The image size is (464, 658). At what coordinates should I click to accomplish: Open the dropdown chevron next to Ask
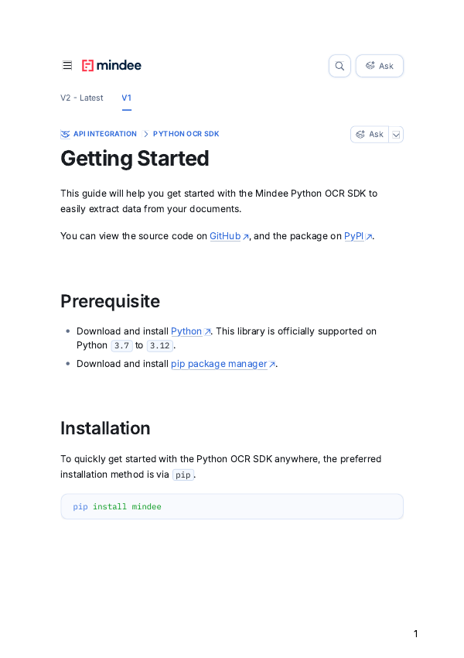coord(395,134)
